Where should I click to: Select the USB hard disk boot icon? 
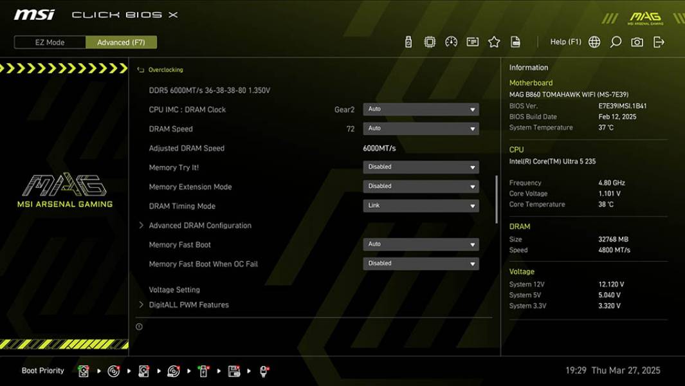click(143, 371)
